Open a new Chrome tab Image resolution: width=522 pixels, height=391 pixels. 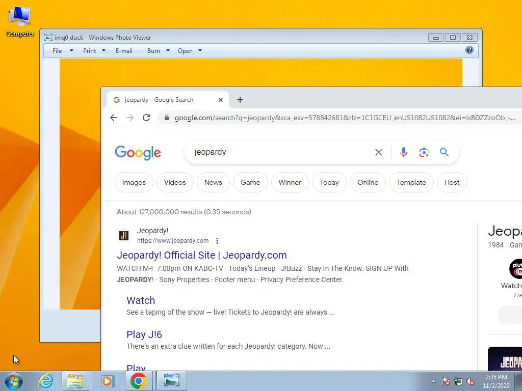tap(240, 100)
